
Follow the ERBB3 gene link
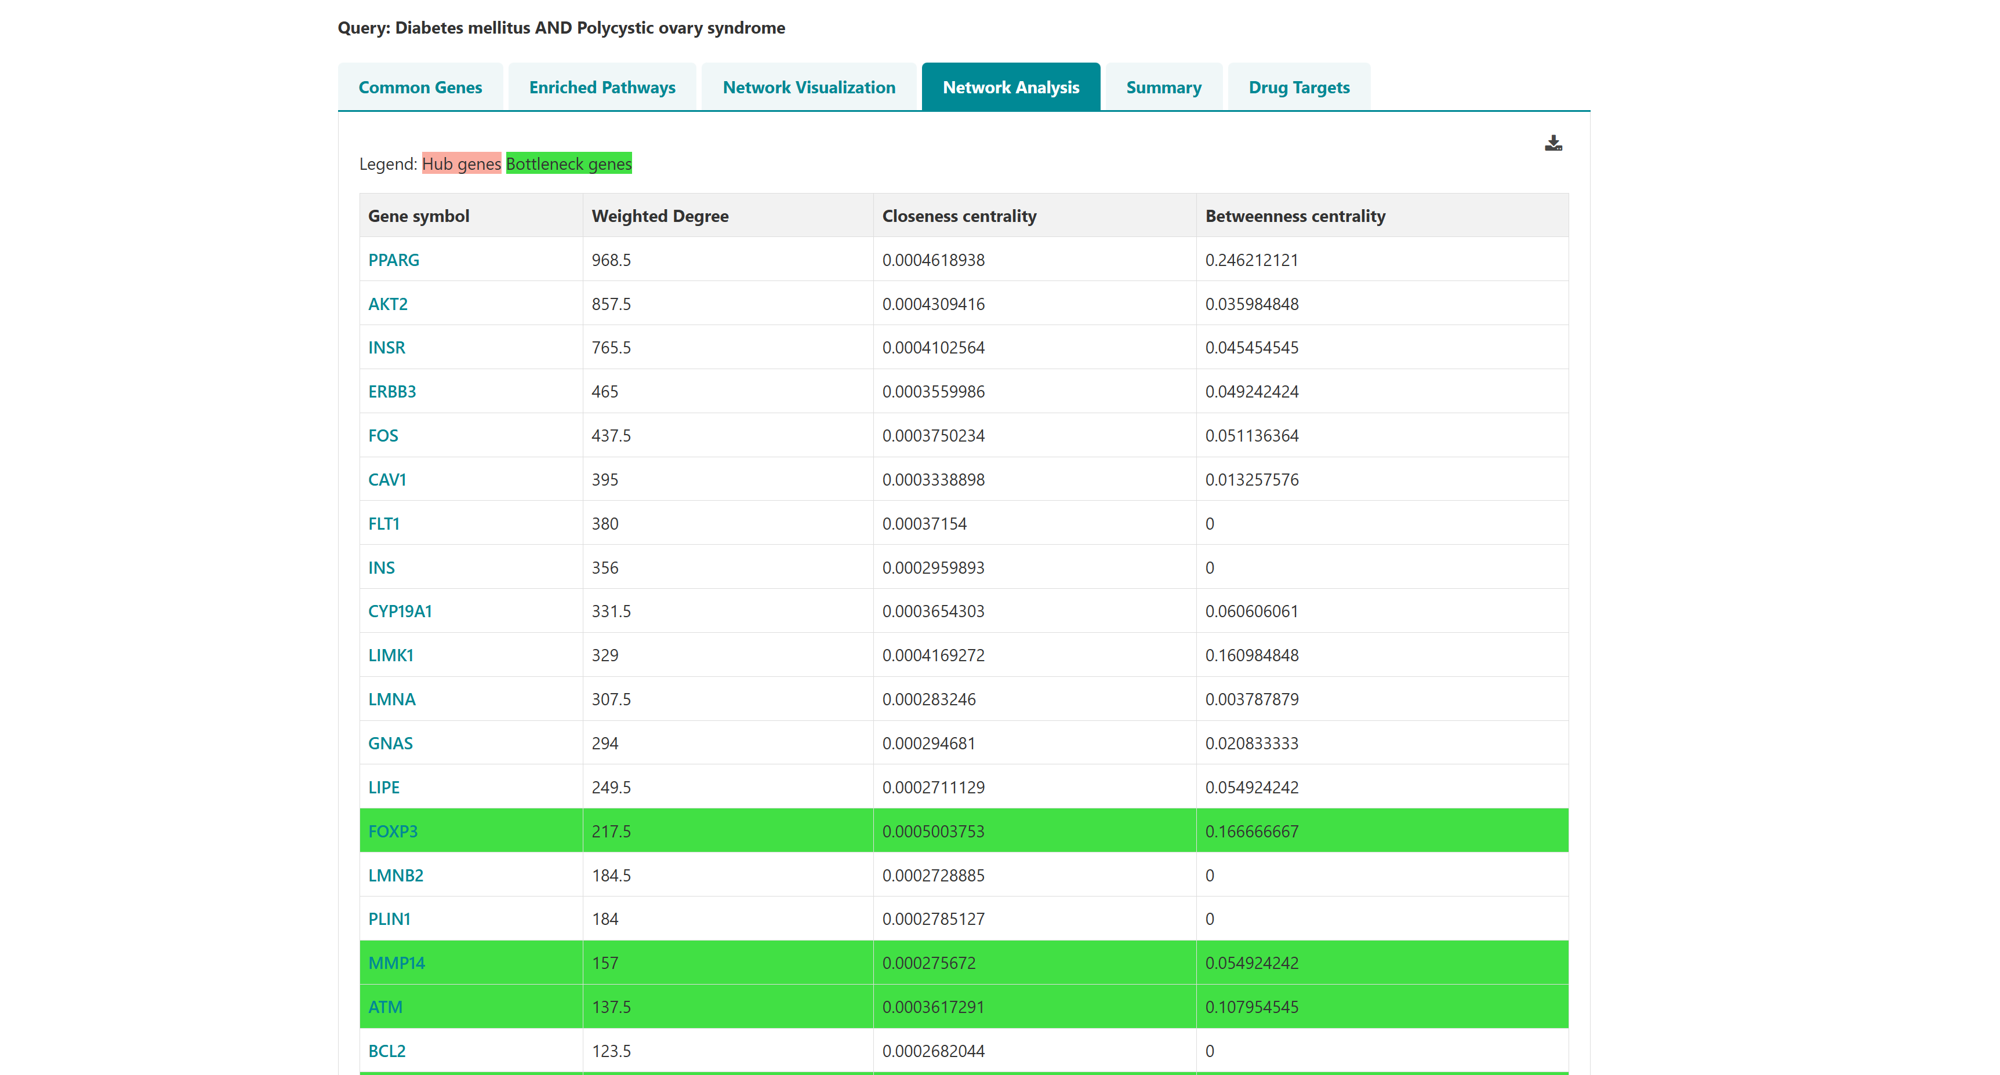tap(391, 392)
